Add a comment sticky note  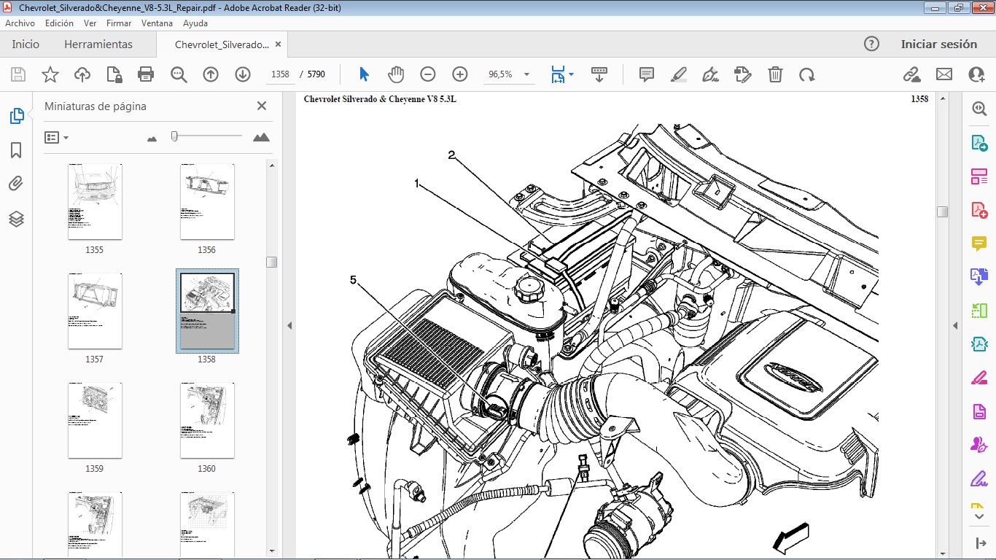[646, 74]
